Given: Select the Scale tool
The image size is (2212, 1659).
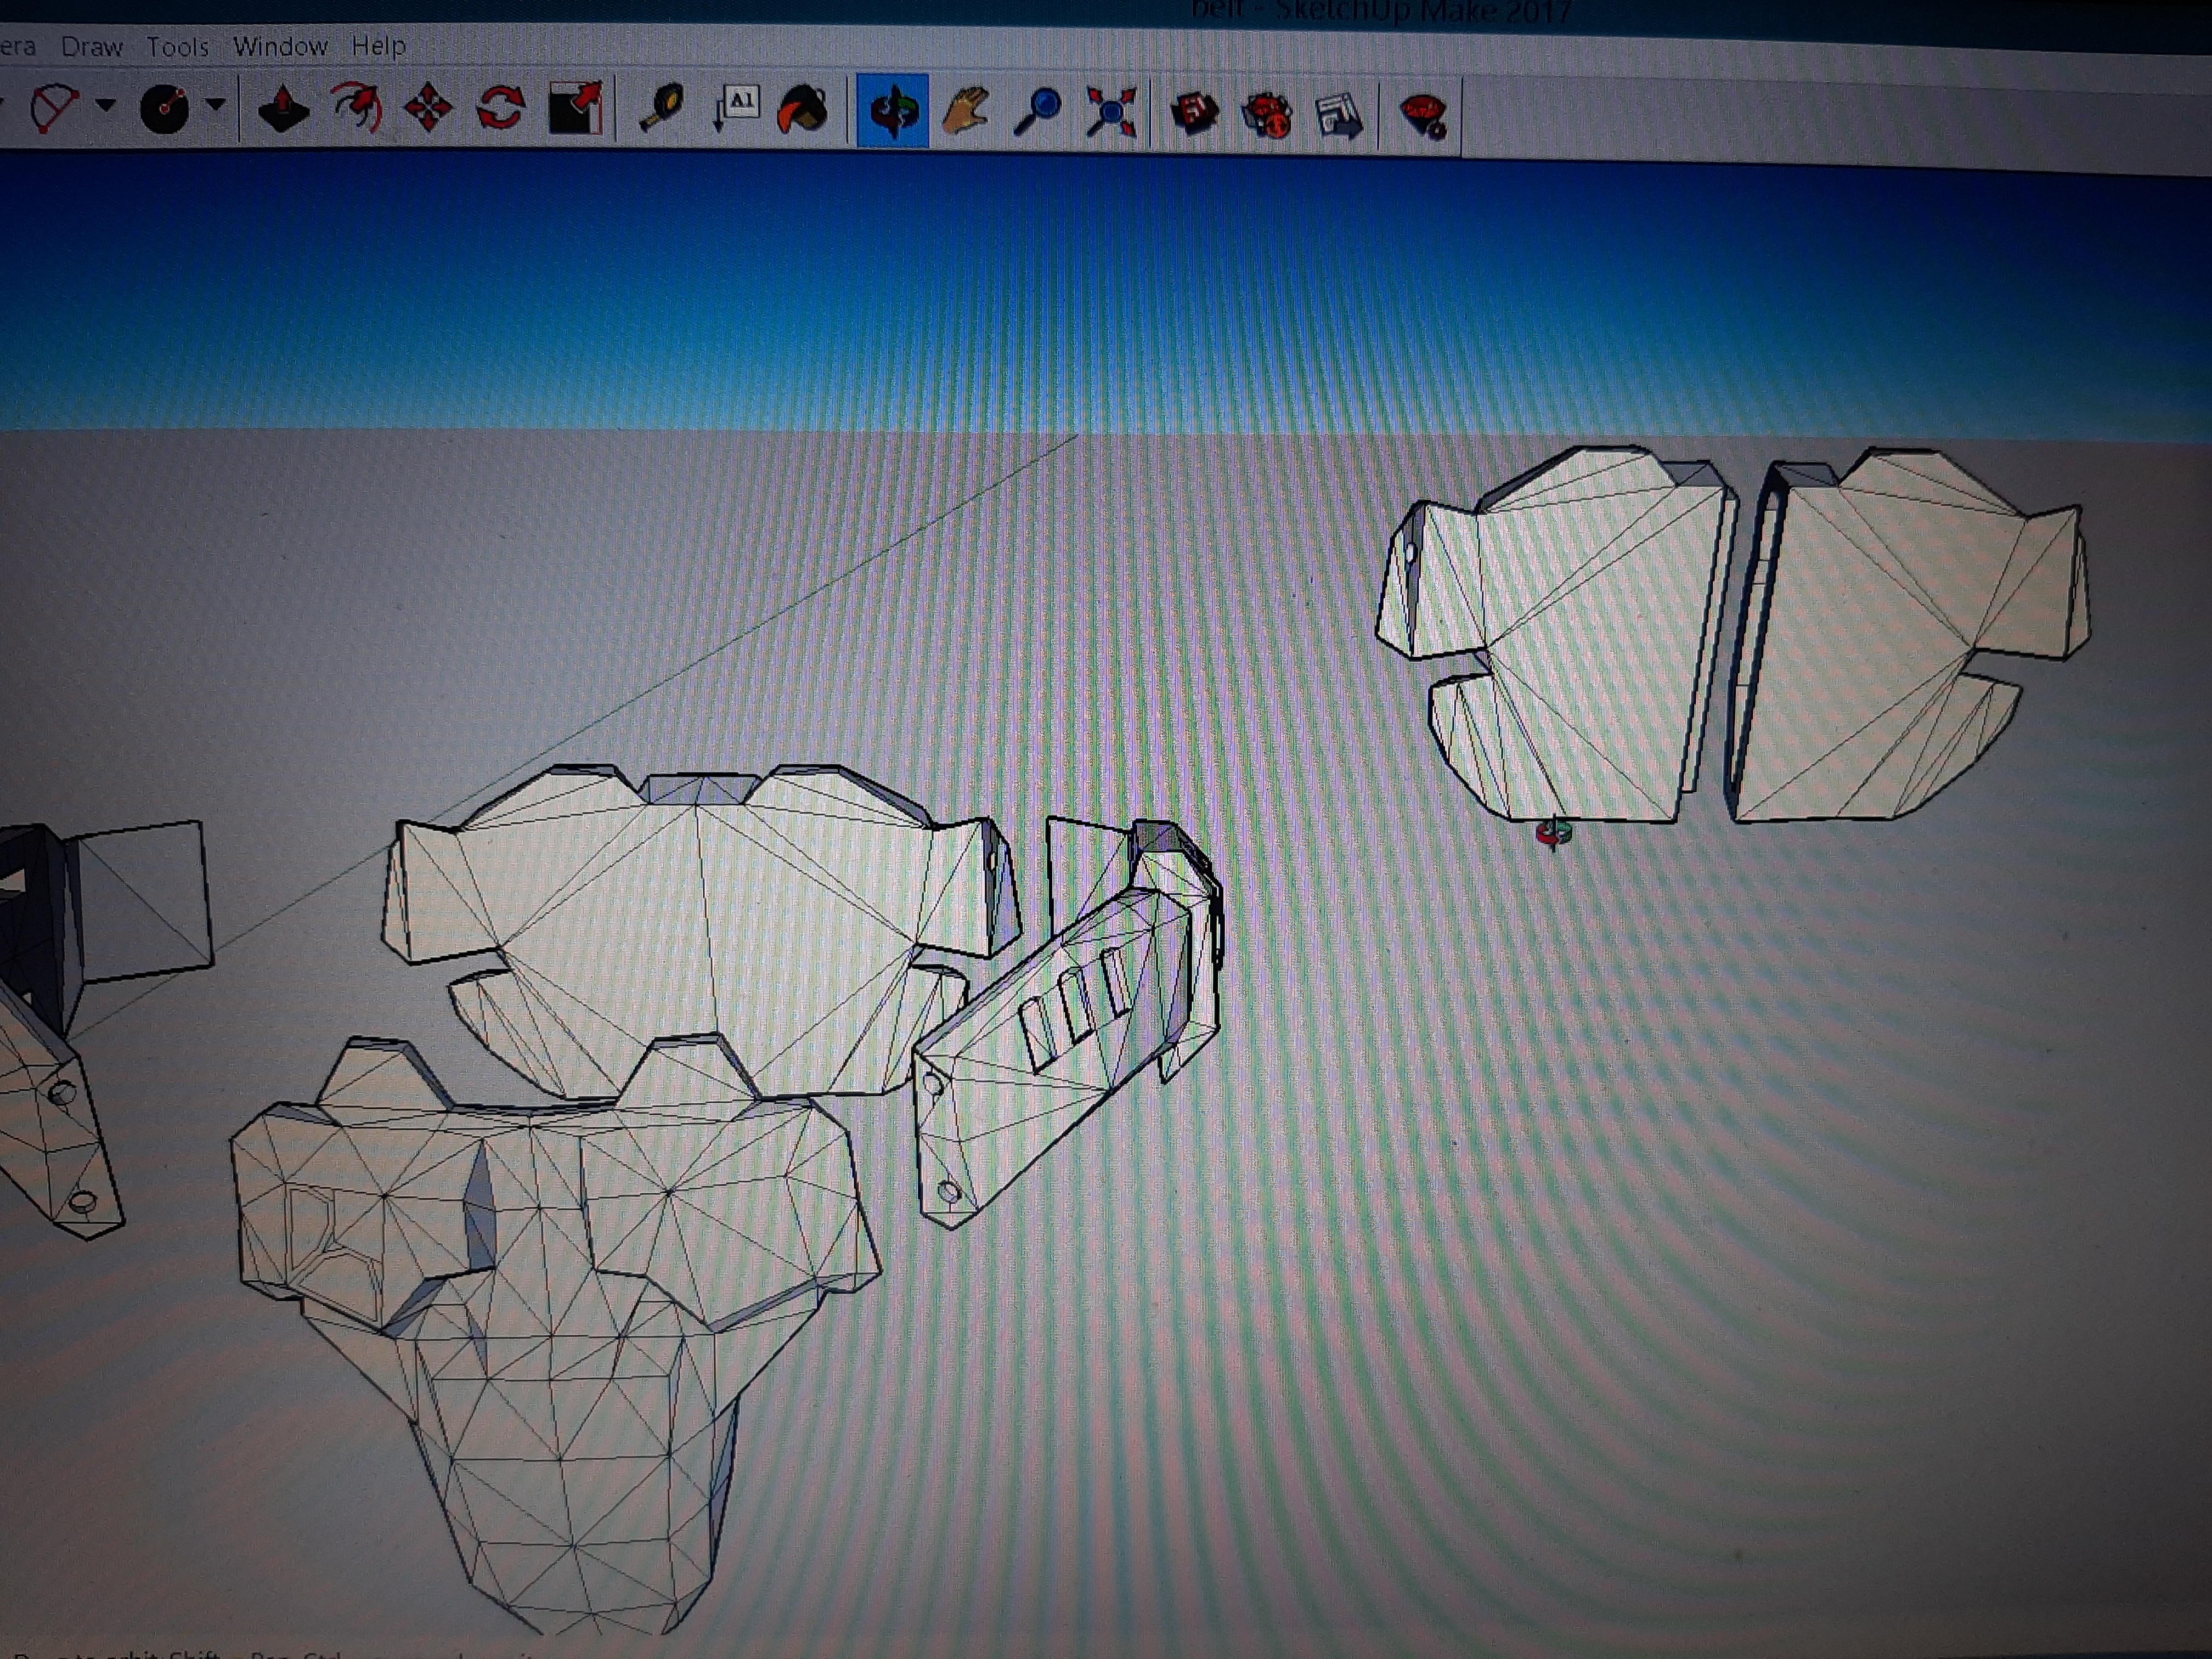Looking at the screenshot, I should 576,110.
